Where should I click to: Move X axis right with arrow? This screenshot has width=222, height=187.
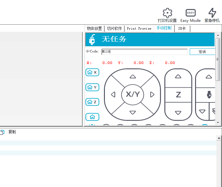coord(152,94)
